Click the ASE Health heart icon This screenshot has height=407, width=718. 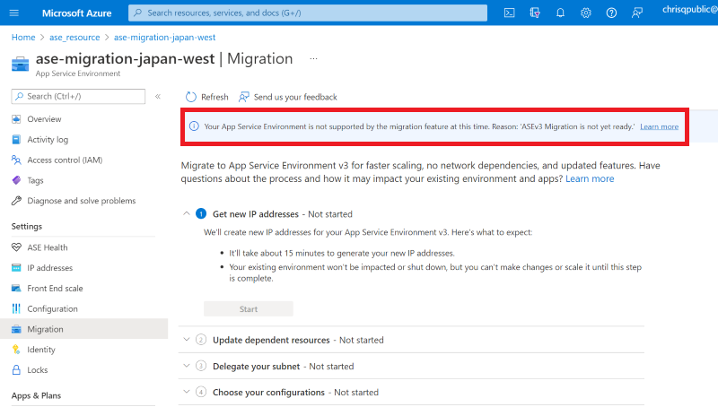click(16, 247)
